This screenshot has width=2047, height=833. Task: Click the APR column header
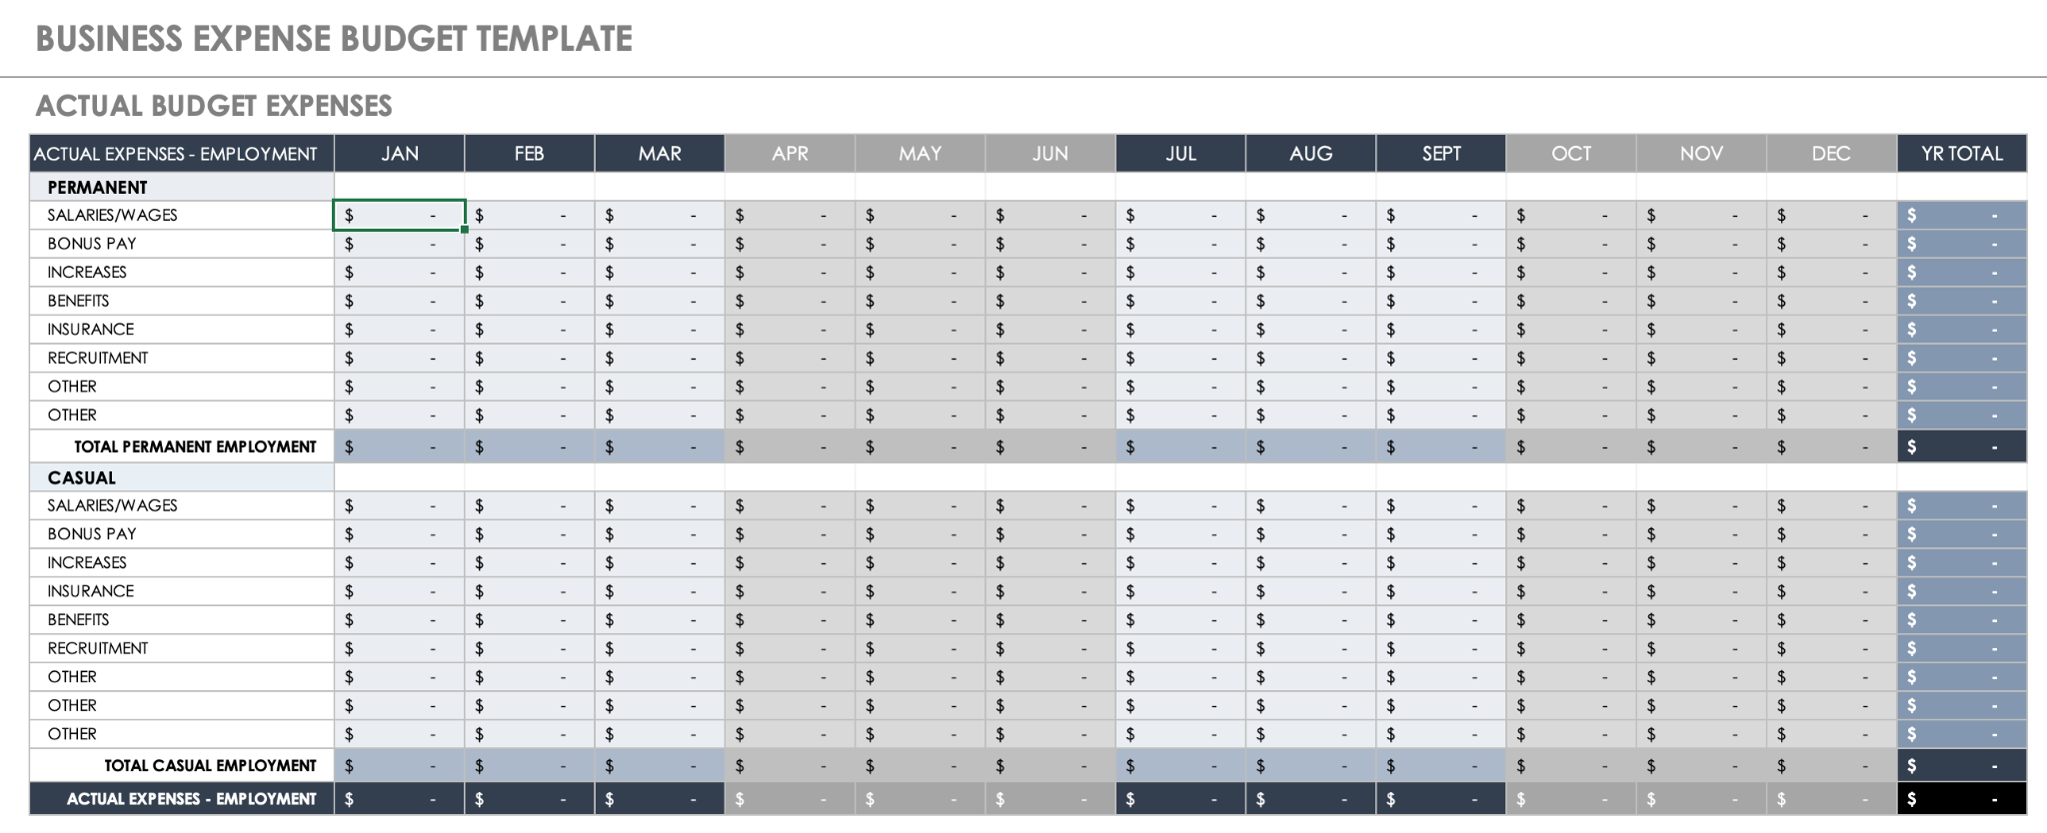tap(790, 154)
